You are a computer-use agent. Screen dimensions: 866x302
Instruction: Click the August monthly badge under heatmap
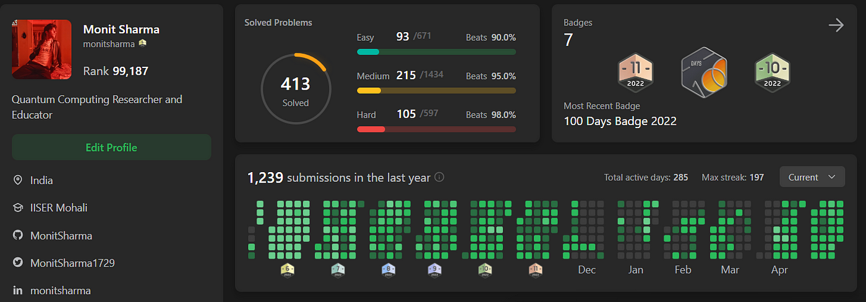tap(388, 270)
